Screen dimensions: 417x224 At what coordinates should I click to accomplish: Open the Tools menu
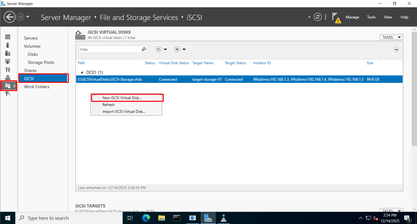coord(371,17)
